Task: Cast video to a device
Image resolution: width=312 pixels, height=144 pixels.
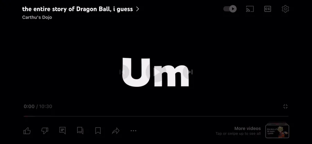Action: click(x=250, y=9)
